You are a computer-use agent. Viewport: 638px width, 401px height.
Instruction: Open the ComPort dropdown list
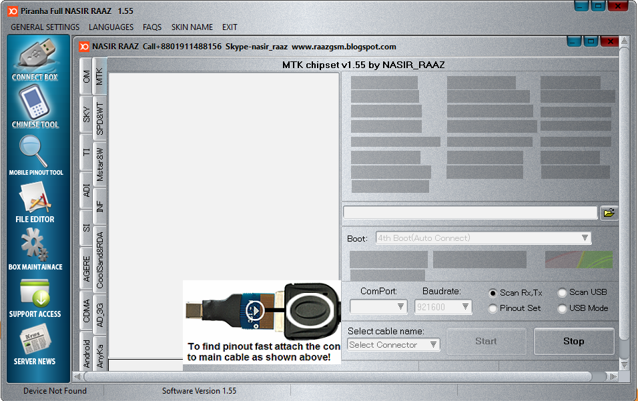pyautogui.click(x=400, y=307)
